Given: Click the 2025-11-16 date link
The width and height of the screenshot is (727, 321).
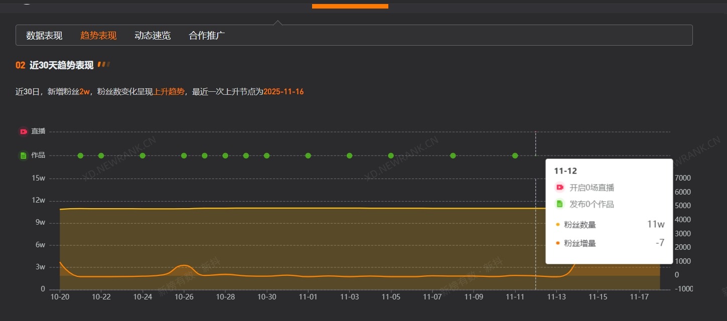Looking at the screenshot, I should coord(283,92).
